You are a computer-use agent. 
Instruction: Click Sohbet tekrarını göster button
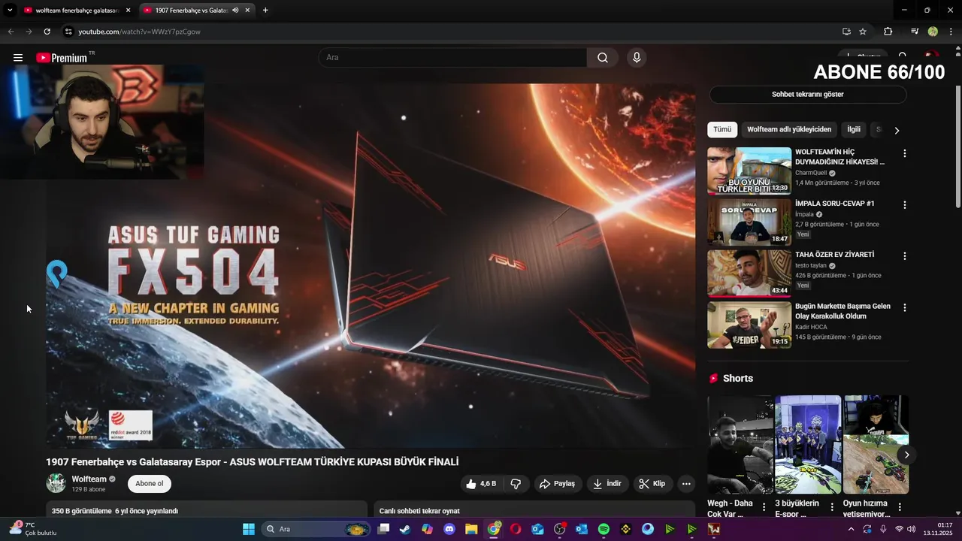click(x=808, y=95)
